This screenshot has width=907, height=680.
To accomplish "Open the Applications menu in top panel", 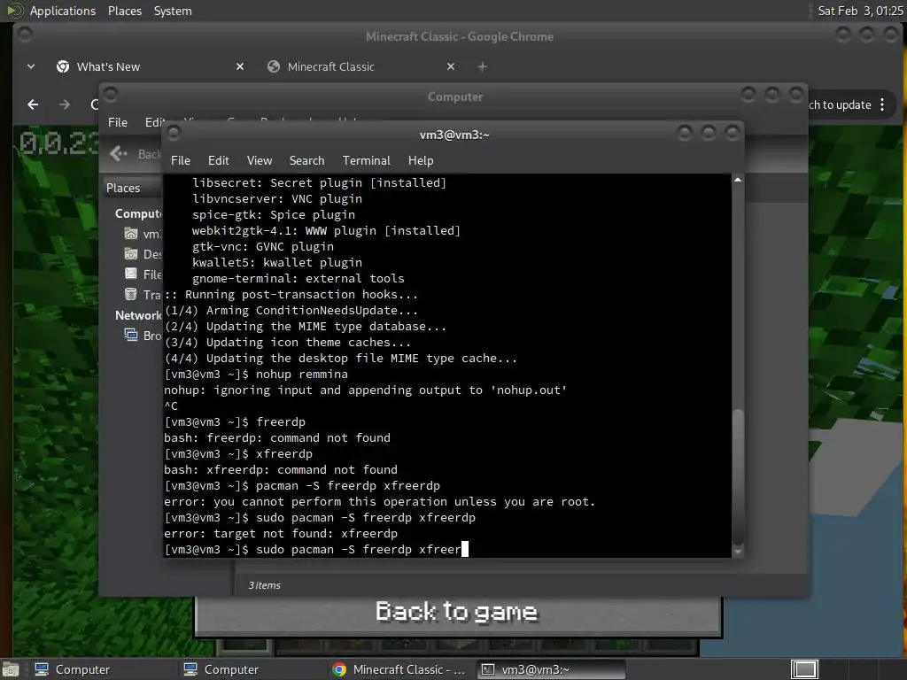I will pyautogui.click(x=63, y=11).
